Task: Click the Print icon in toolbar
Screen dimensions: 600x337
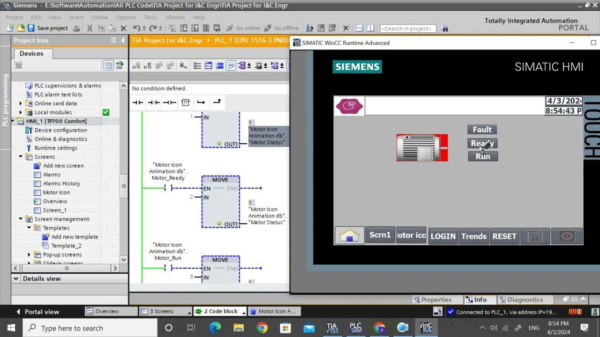Action: (76, 28)
